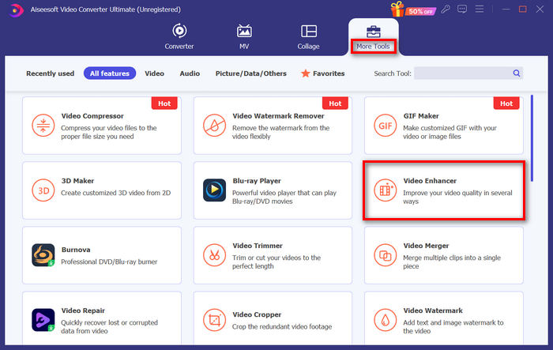This screenshot has height=350, width=553.
Task: Open the 3D Maker icon
Action: coord(43,190)
